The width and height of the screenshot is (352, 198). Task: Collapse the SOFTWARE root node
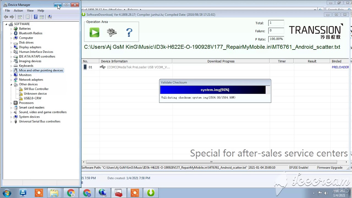6,24
